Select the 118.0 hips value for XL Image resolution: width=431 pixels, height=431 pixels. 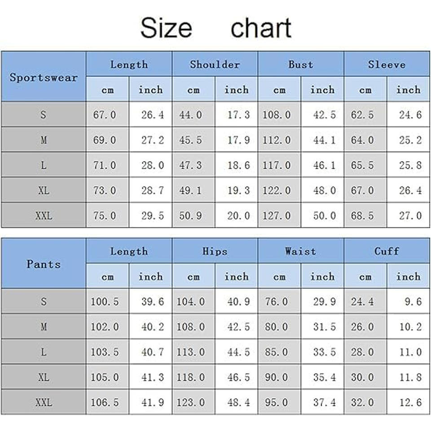pos(190,377)
